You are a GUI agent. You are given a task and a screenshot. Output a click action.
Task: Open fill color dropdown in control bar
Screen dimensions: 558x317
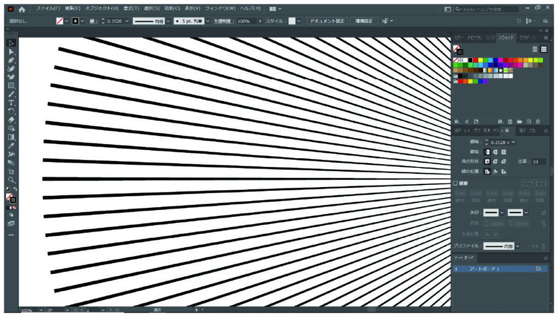coord(66,21)
